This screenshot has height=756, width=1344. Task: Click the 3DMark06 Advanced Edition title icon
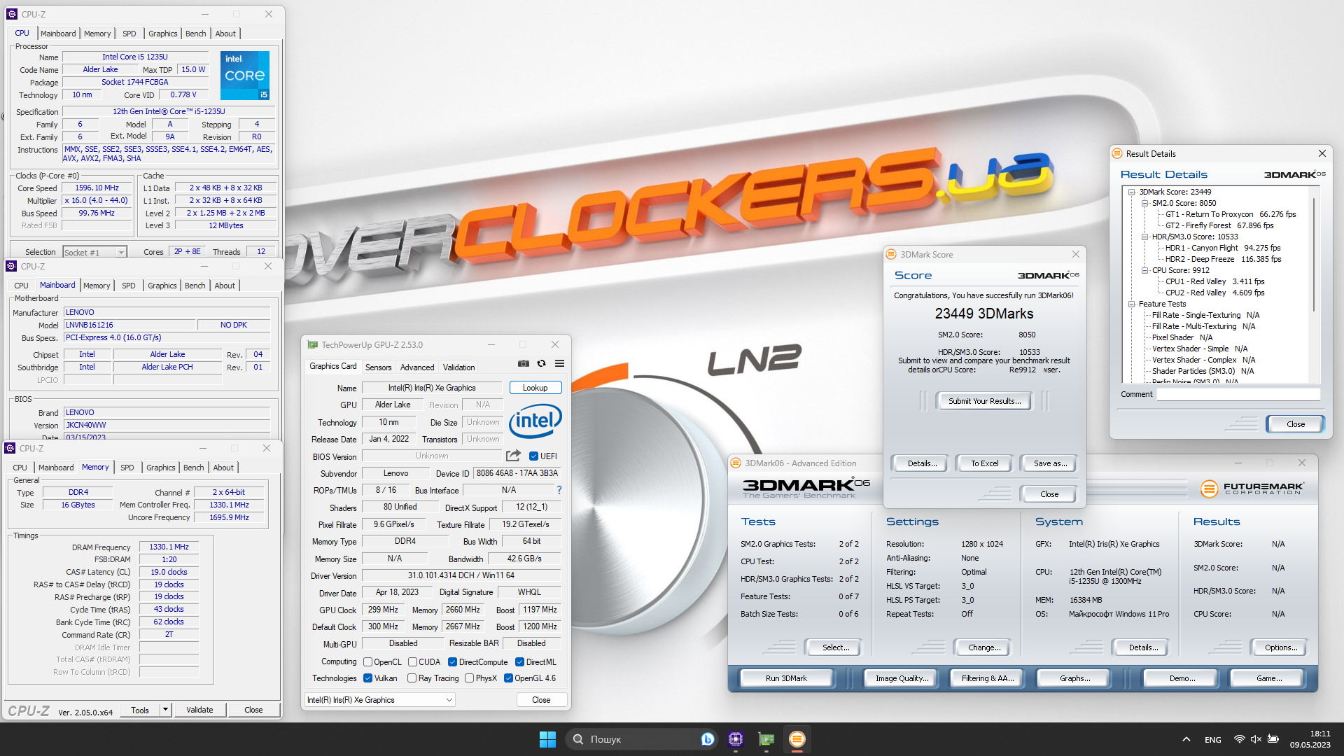click(736, 463)
